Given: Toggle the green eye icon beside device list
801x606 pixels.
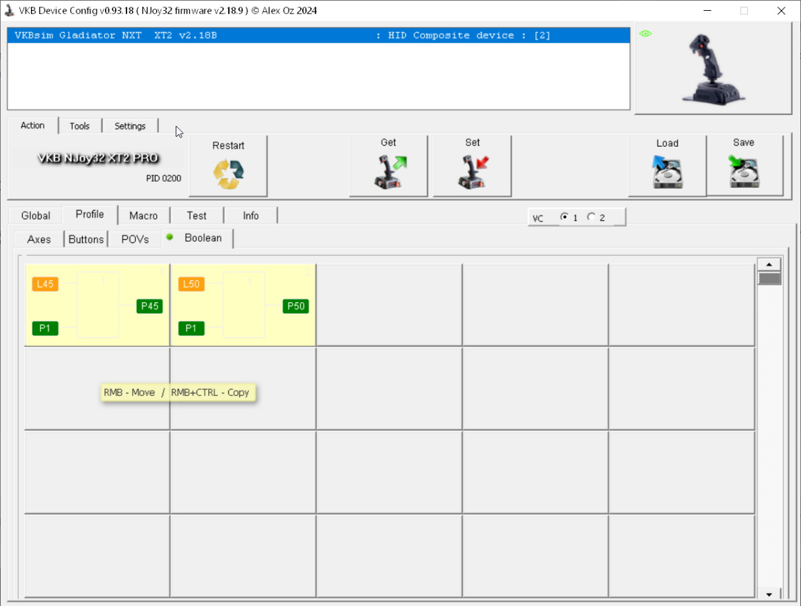Looking at the screenshot, I should click(x=646, y=34).
